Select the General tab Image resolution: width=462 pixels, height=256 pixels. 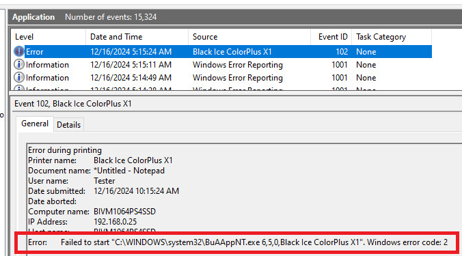(x=35, y=124)
